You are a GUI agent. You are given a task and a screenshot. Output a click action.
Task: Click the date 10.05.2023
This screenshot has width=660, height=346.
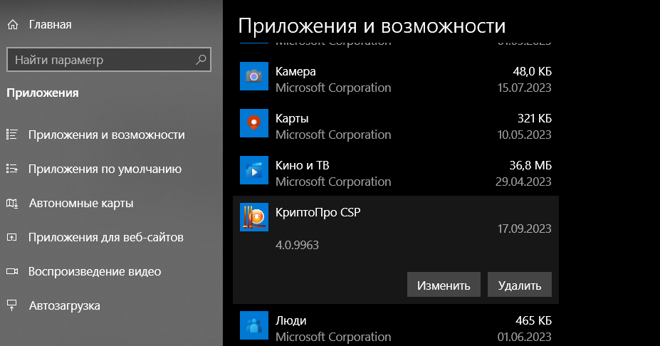[x=524, y=135]
